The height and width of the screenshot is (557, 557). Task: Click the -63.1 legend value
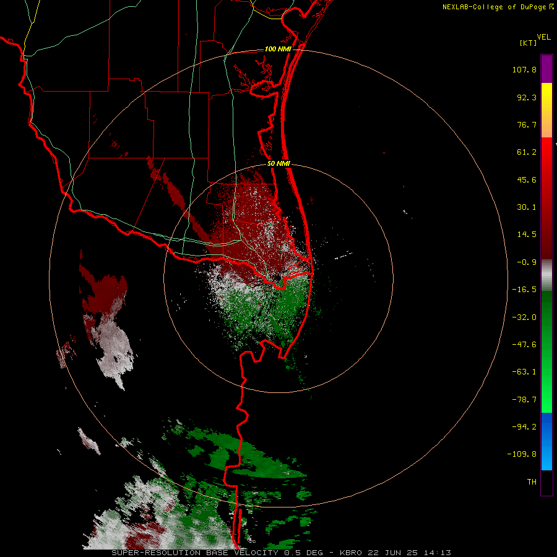(x=524, y=372)
